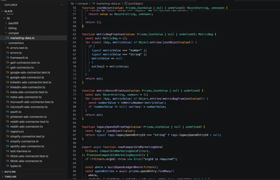Open errors.ts file
Screen dimensions: 280x180
[16, 53]
